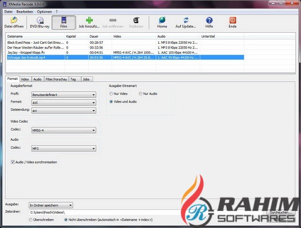Open the Optionen menu
This screenshot has width=301, height=228.
coord(44,12)
